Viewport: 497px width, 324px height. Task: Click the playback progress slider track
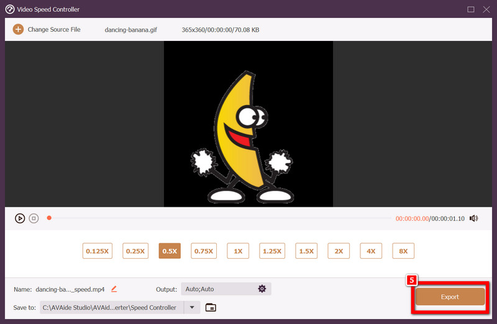[217, 218]
